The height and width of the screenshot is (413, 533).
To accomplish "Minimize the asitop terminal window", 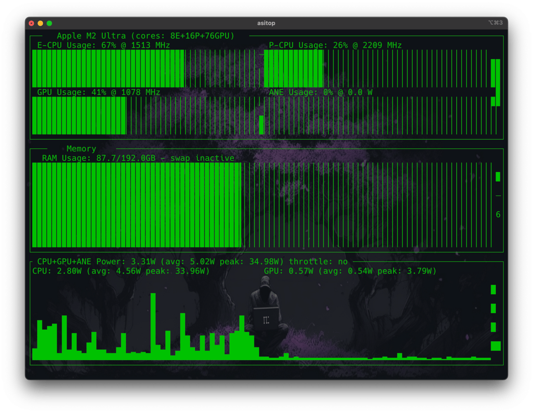I will tap(40, 23).
